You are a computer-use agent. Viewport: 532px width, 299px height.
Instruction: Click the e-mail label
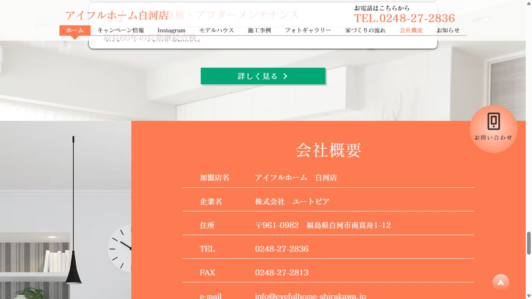coord(211,296)
